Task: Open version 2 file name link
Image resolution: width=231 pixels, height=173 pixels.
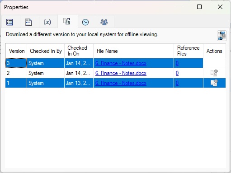Action: [121, 73]
